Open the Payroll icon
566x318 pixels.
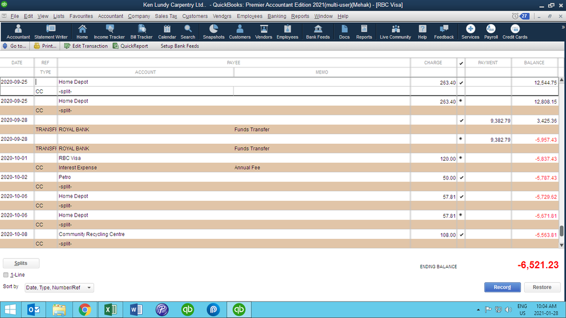click(x=491, y=32)
